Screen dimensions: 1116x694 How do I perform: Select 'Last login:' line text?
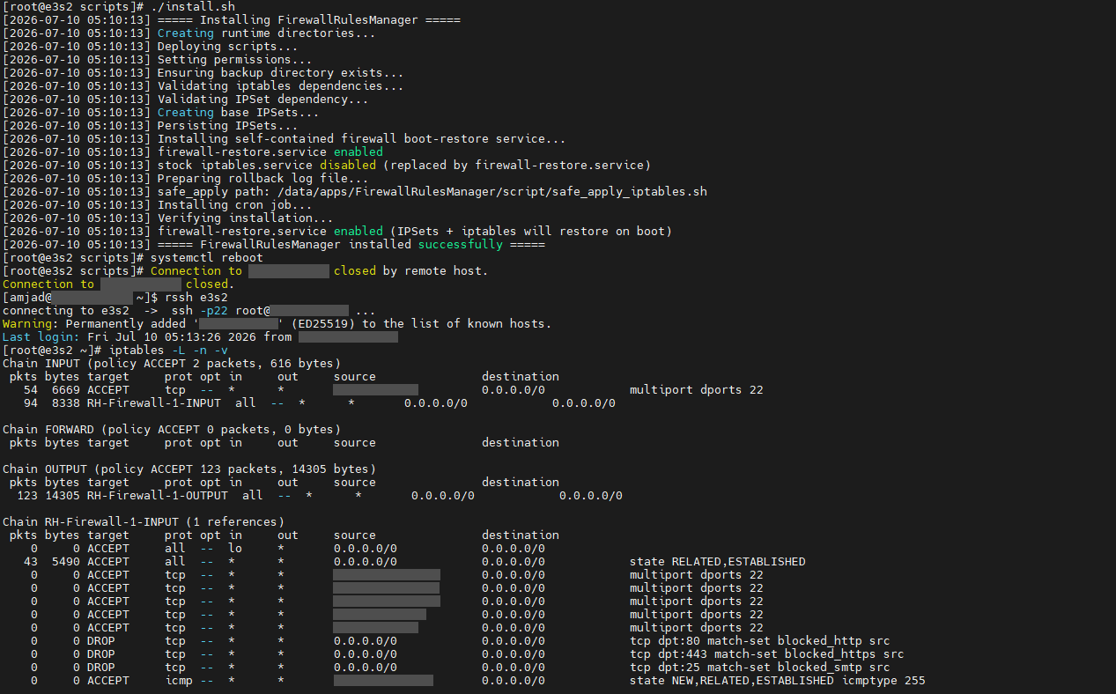click(x=200, y=336)
